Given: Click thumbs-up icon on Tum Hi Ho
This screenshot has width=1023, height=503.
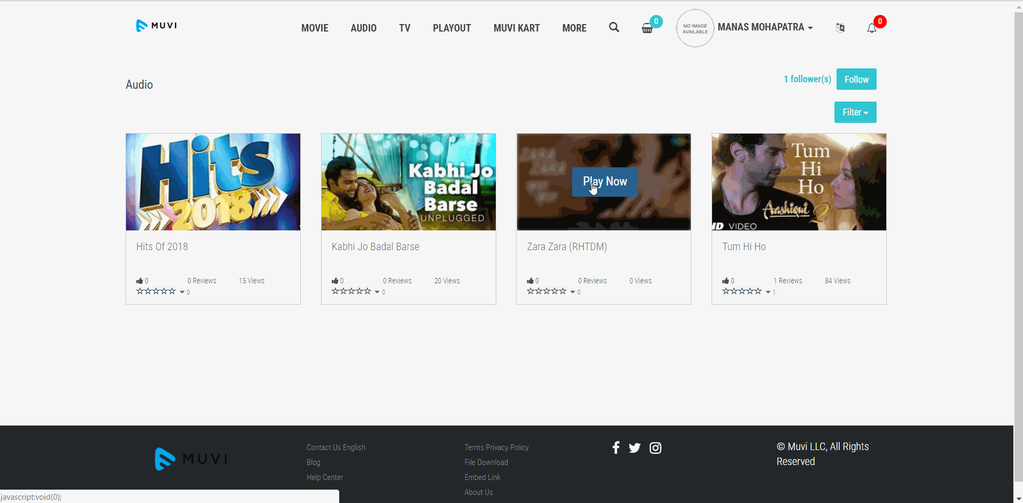Looking at the screenshot, I should pos(725,281).
